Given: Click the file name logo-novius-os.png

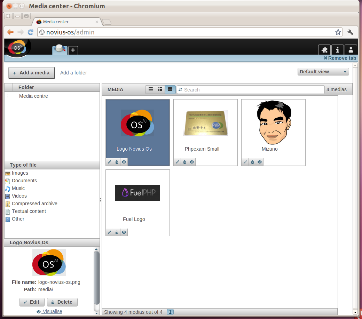Looking at the screenshot, I should 59,282.
